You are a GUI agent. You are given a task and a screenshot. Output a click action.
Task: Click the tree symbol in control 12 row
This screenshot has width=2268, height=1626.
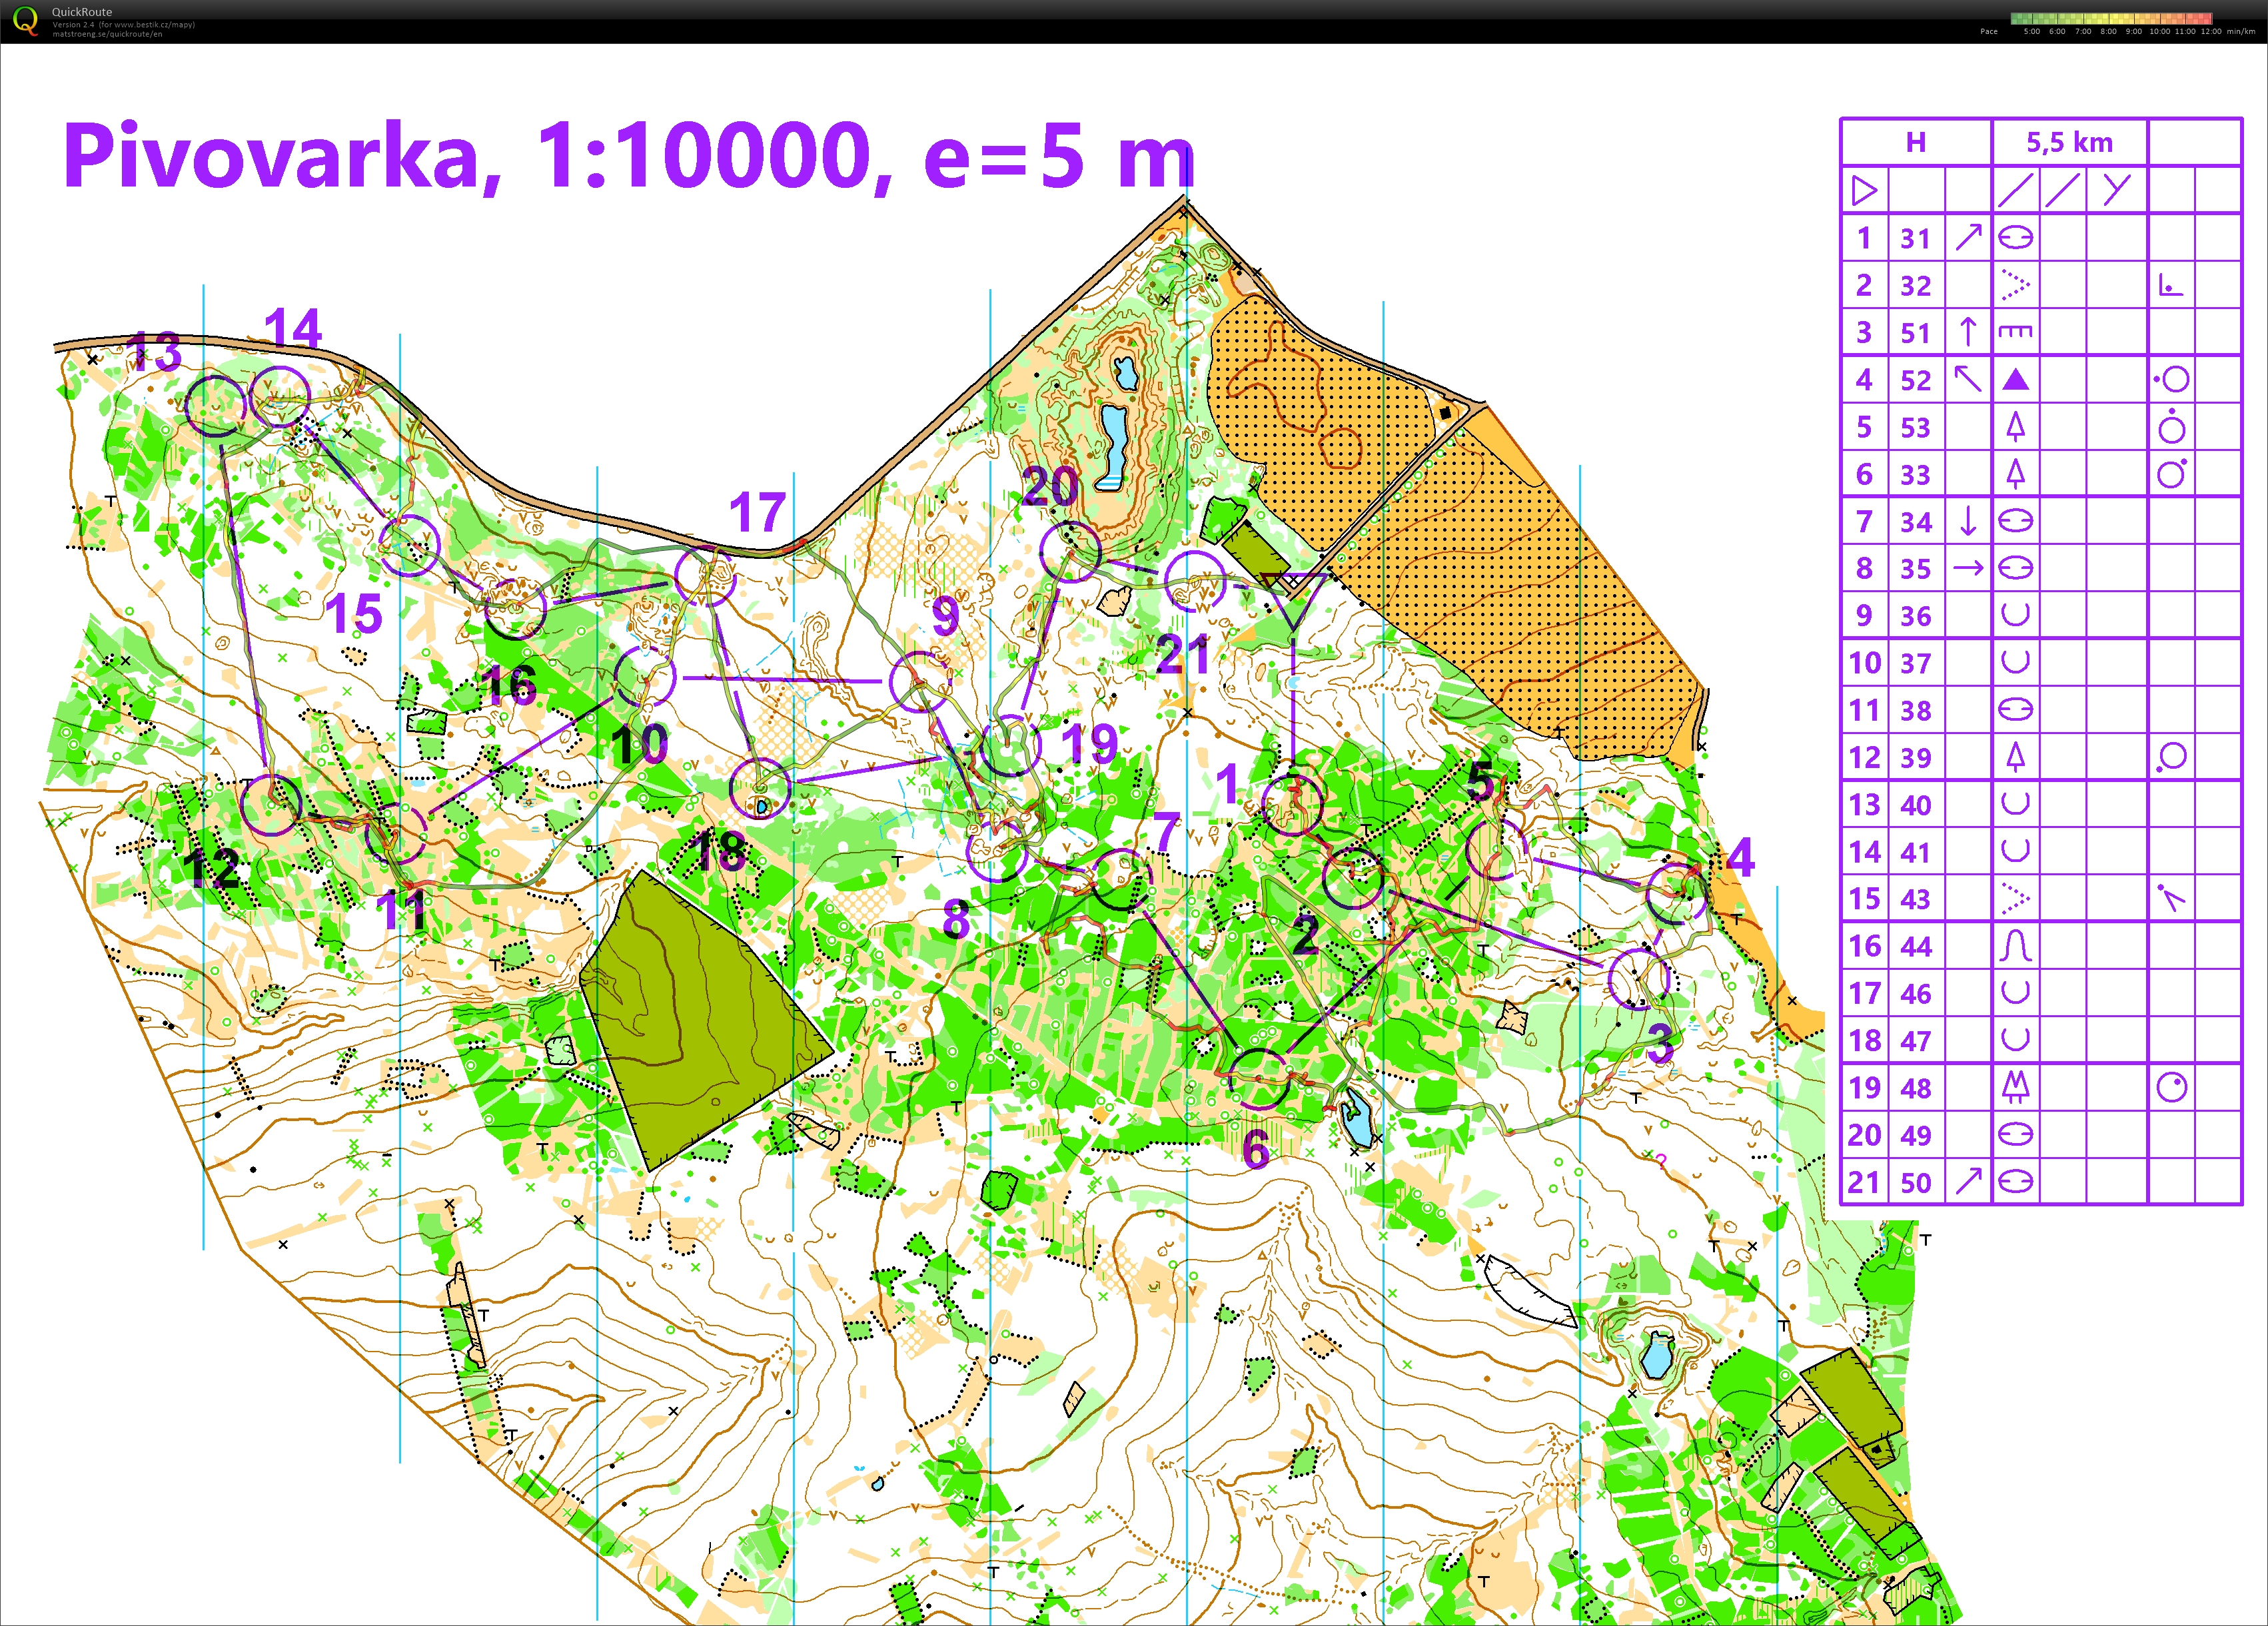click(x=2015, y=757)
